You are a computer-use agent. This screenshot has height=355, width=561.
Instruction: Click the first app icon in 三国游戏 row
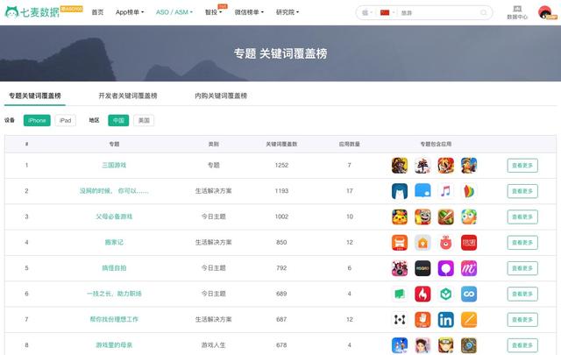point(400,165)
